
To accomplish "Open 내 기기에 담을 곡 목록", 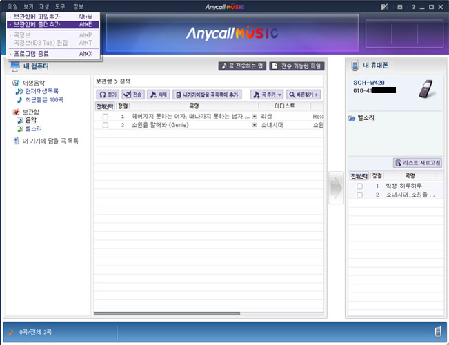I will click(50, 141).
